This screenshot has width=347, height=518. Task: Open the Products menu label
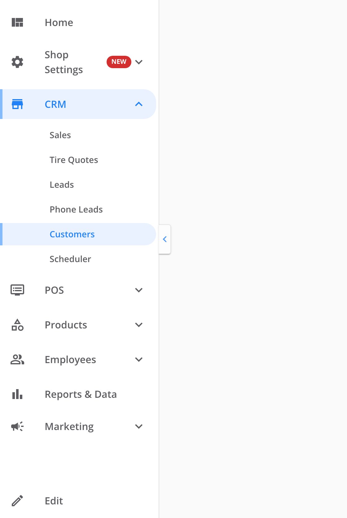[x=66, y=325]
